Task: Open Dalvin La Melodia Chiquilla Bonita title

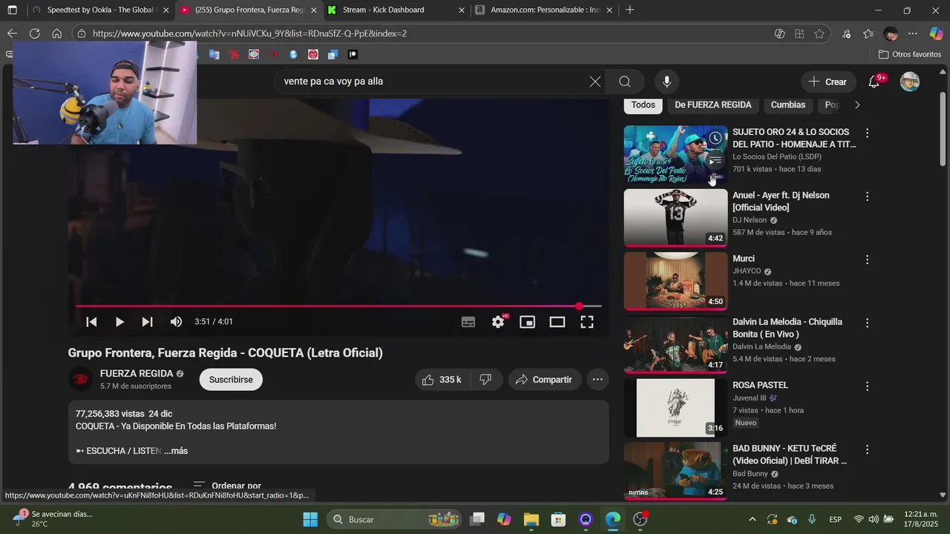Action: tap(787, 328)
